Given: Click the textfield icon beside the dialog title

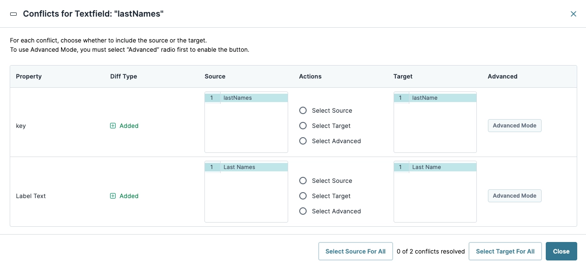Looking at the screenshot, I should [13, 14].
